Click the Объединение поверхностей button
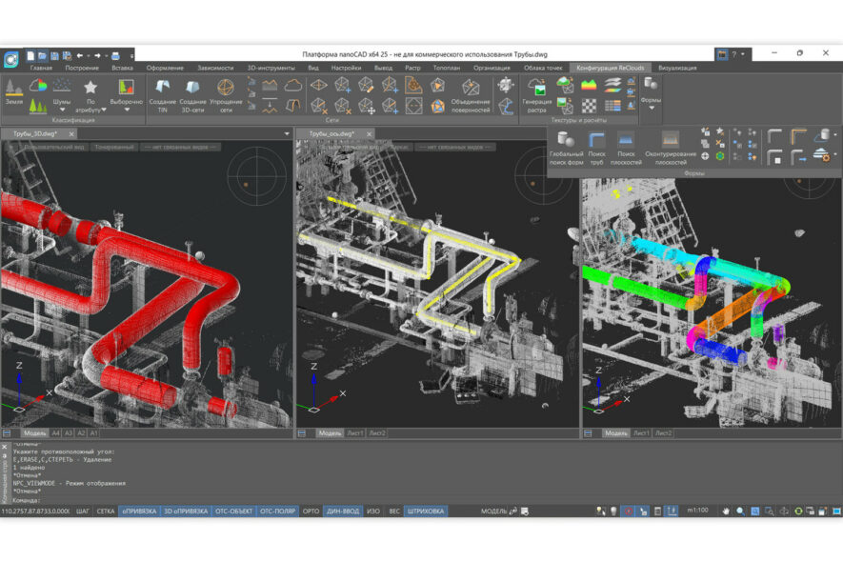 471,92
